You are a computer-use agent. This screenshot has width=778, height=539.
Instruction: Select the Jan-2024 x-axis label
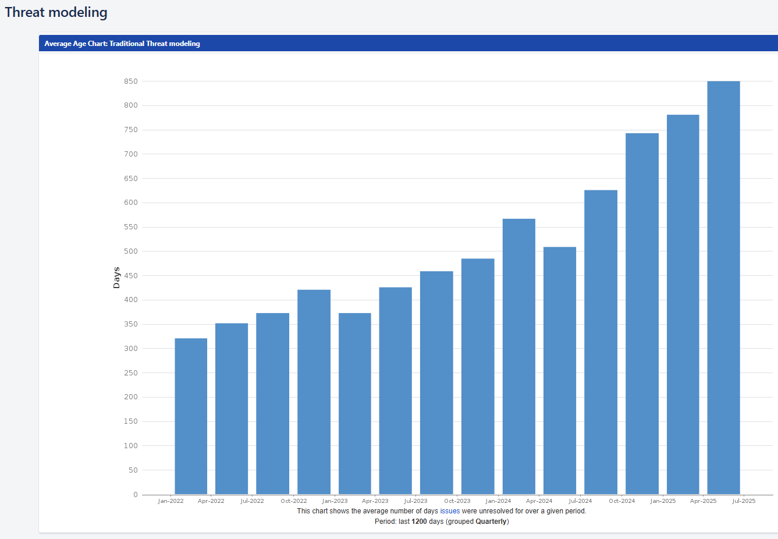498,501
